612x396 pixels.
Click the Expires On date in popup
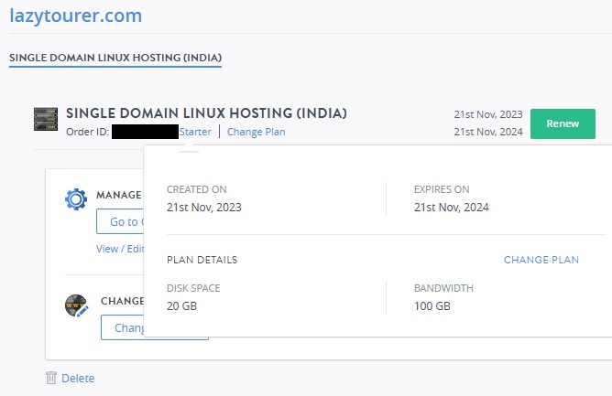click(x=451, y=207)
